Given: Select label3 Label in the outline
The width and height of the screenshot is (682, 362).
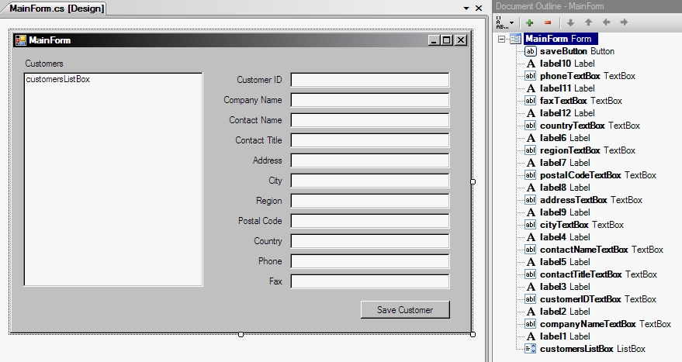Looking at the screenshot, I should pyautogui.click(x=565, y=286).
